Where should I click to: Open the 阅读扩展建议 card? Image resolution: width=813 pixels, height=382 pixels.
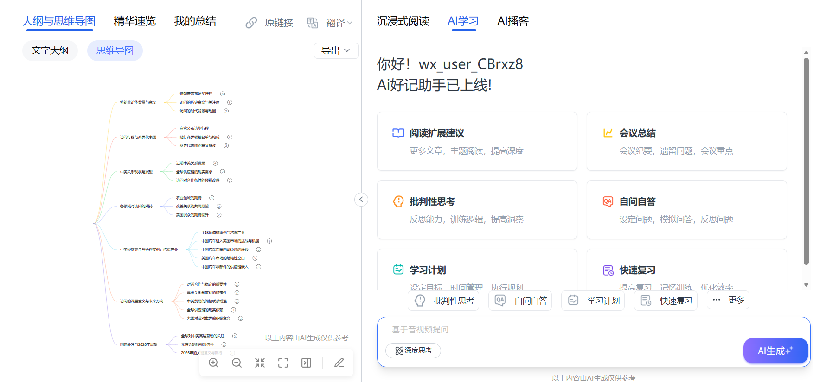[x=477, y=141]
